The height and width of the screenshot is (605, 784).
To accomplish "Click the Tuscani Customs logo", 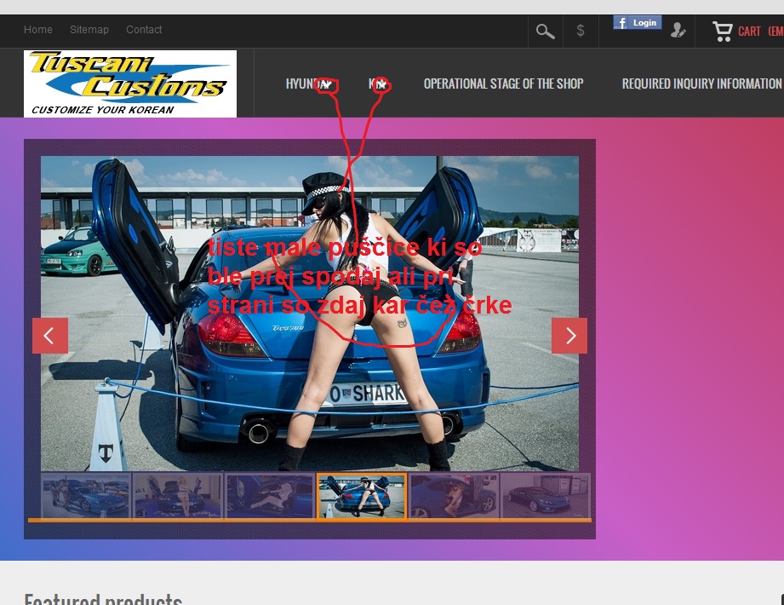I will pyautogui.click(x=130, y=84).
